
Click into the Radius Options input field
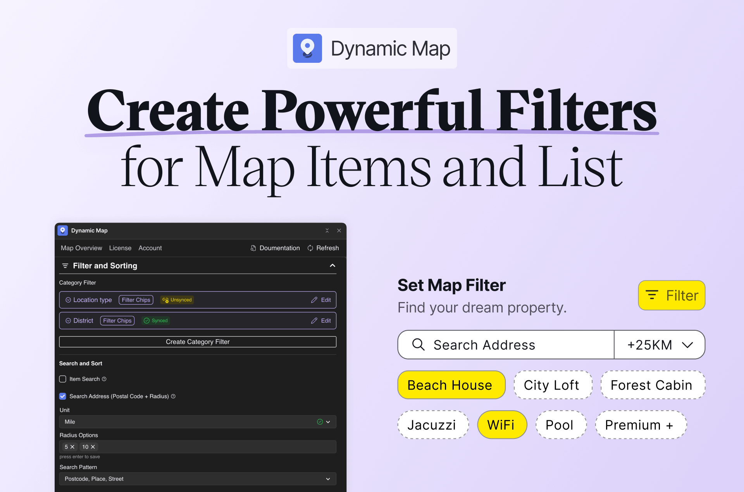coord(198,447)
